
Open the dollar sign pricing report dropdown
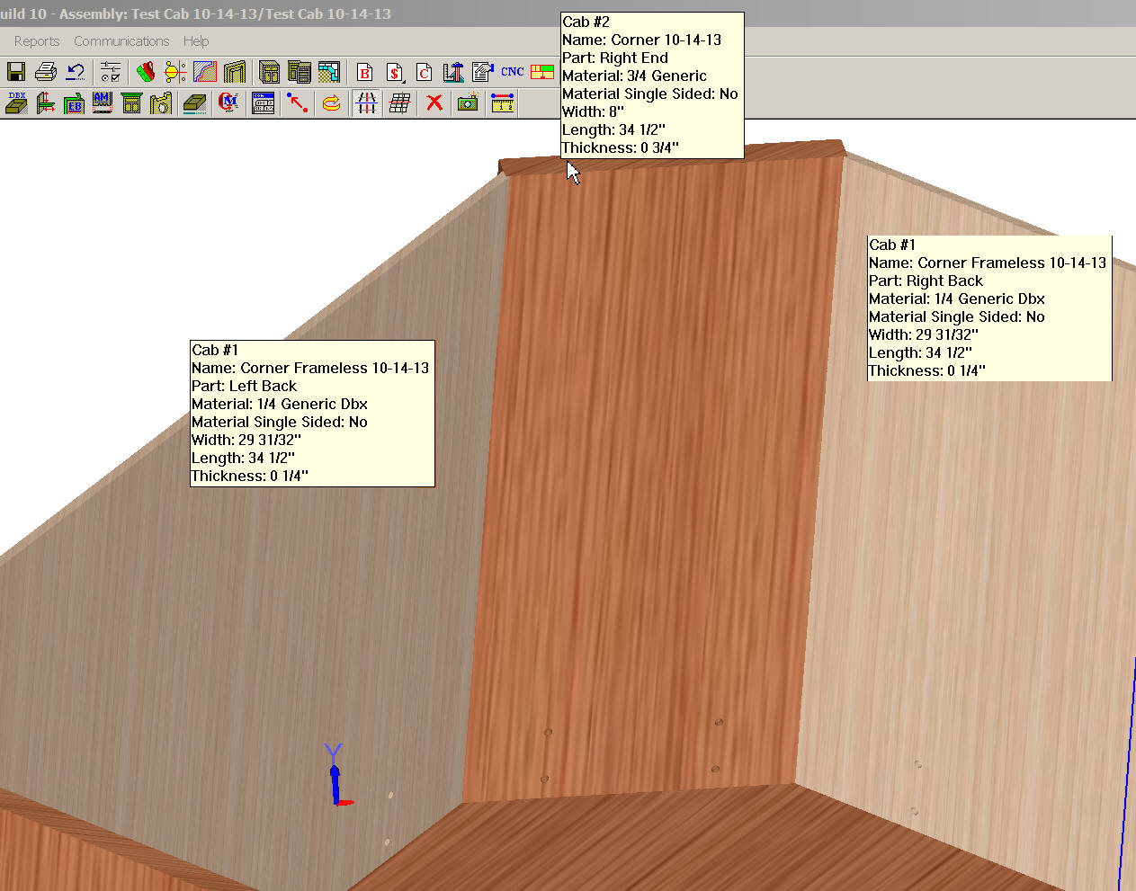[x=394, y=72]
